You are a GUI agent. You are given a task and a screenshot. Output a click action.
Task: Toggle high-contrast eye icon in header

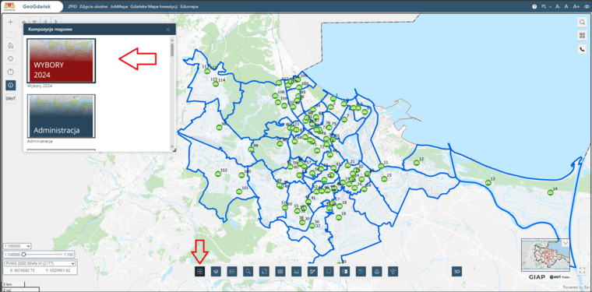(587, 6)
